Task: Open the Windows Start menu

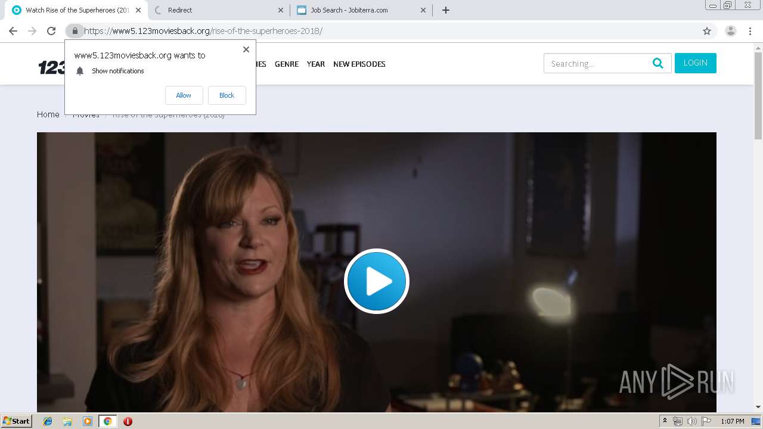Action: 17,421
